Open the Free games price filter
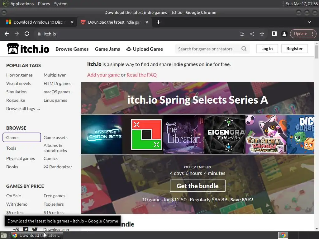Viewport: 319px width, 239px height. click(x=54, y=196)
